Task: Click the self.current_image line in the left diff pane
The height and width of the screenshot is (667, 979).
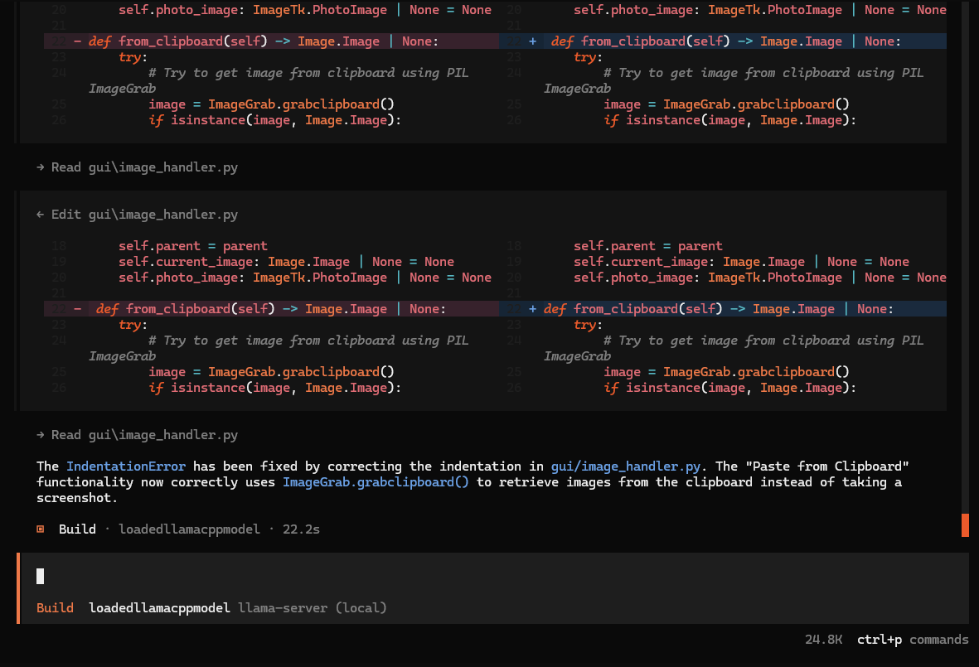Action: (x=287, y=262)
